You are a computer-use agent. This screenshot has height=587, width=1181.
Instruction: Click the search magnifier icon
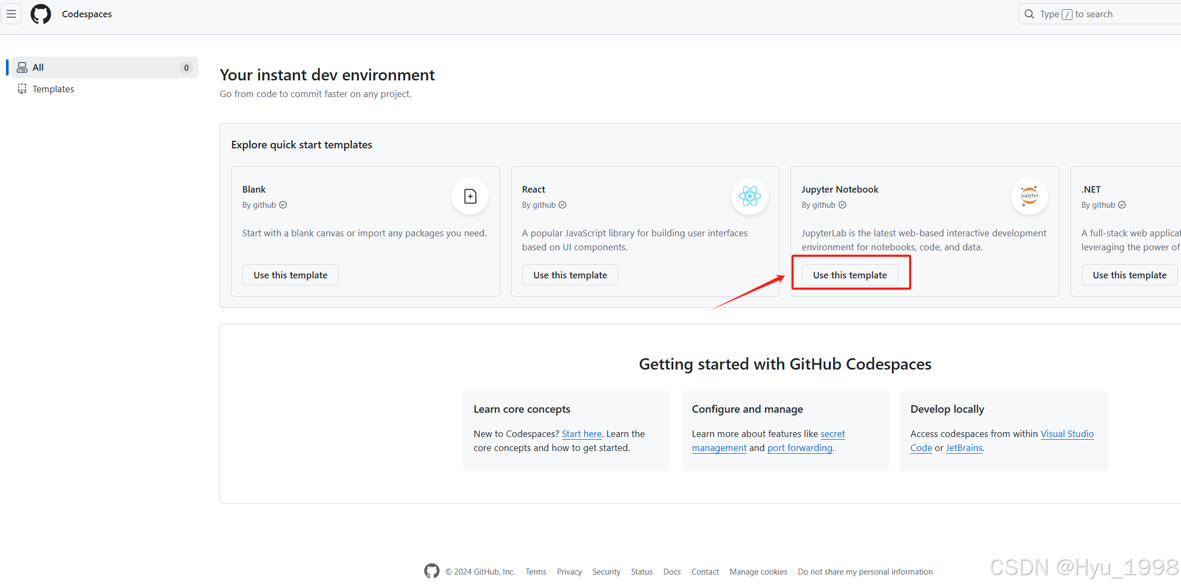[x=1029, y=14]
